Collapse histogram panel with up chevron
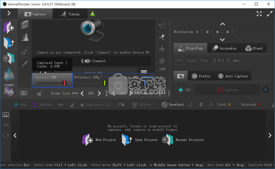 tap(222, 24)
